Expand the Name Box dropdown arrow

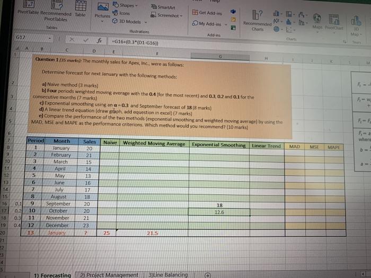point(50,38)
